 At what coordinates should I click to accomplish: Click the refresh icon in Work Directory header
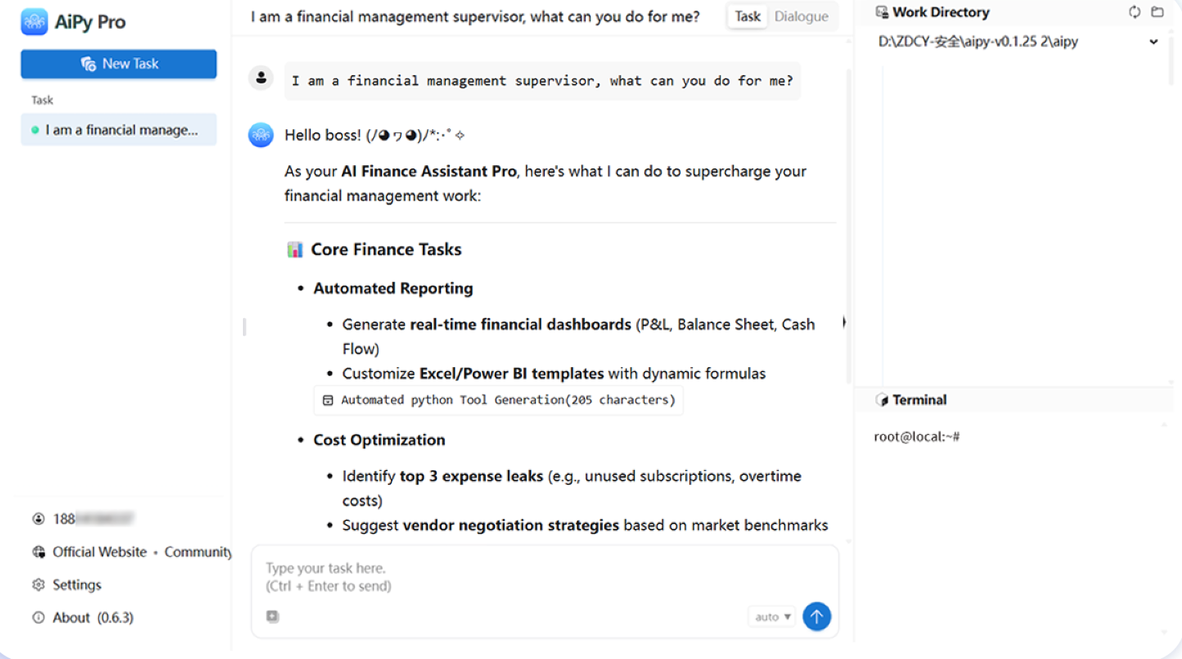pos(1135,12)
